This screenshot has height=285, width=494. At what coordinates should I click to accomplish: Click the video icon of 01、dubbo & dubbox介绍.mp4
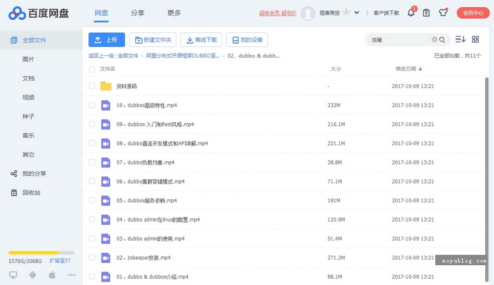[x=106, y=277]
